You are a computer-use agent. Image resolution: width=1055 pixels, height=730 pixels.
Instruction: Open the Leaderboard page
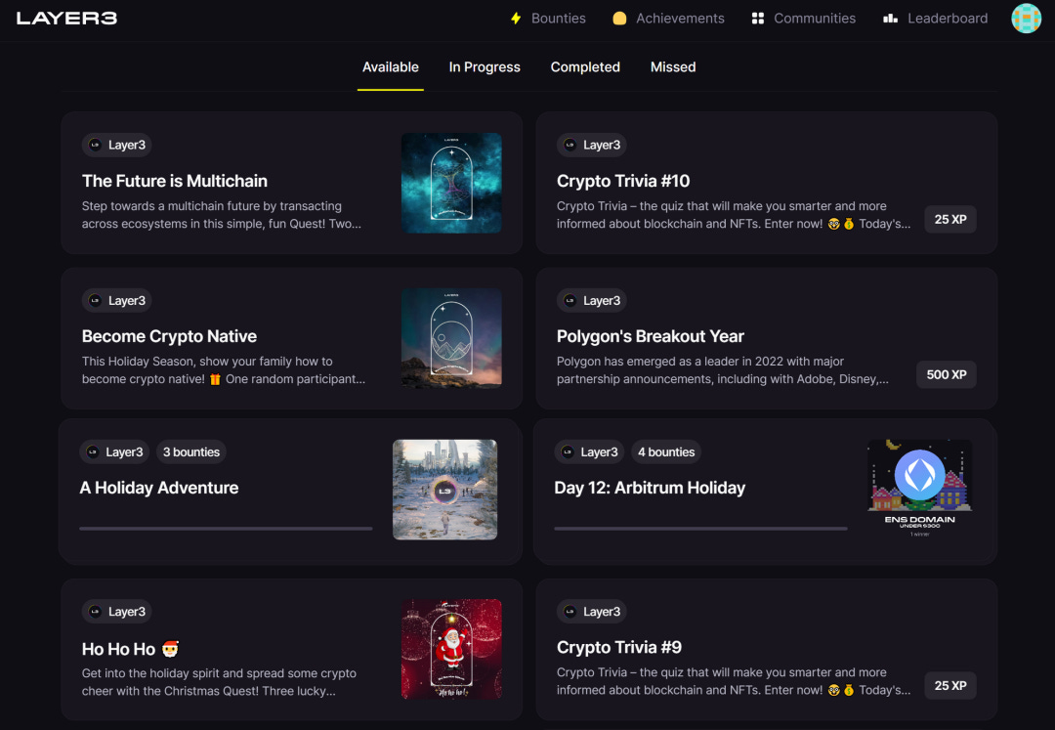coord(948,19)
